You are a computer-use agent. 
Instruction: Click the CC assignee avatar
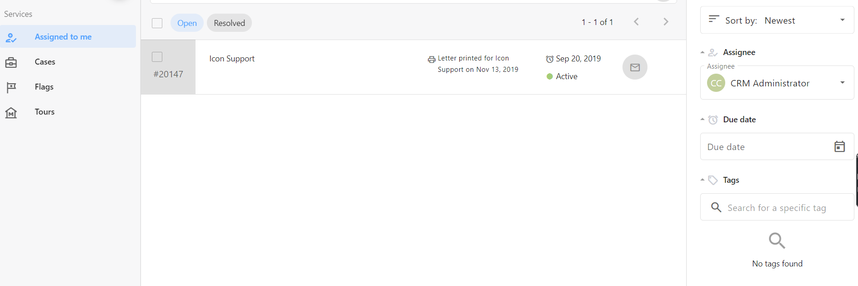(x=716, y=83)
